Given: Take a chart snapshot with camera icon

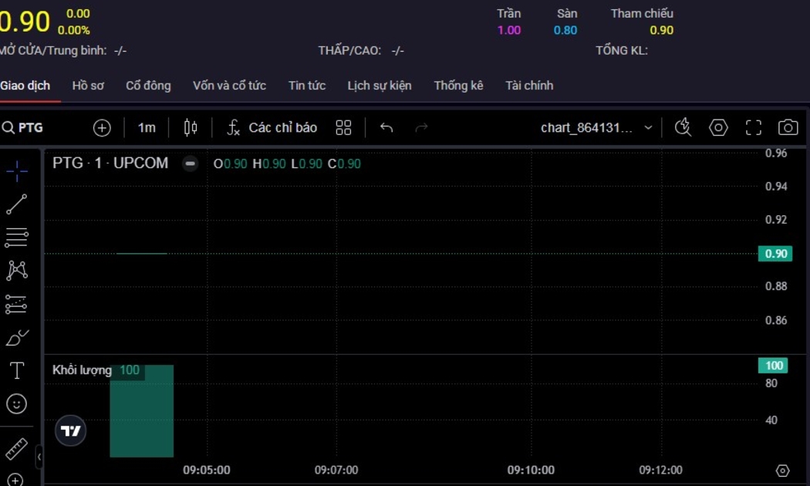Looking at the screenshot, I should coord(788,127).
